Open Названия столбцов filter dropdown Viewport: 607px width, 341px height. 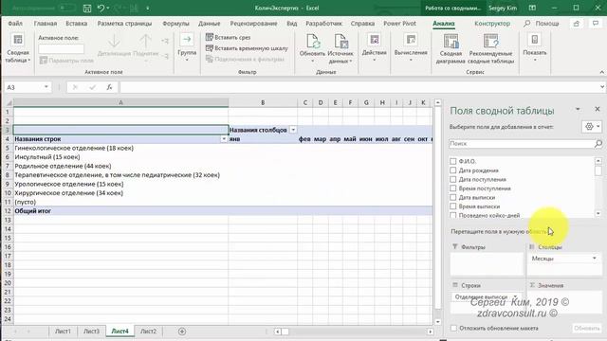(x=293, y=130)
